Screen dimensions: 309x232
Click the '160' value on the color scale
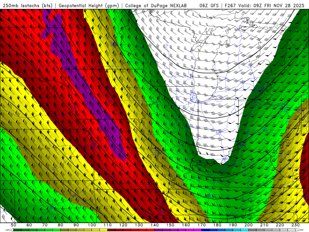(186, 225)
